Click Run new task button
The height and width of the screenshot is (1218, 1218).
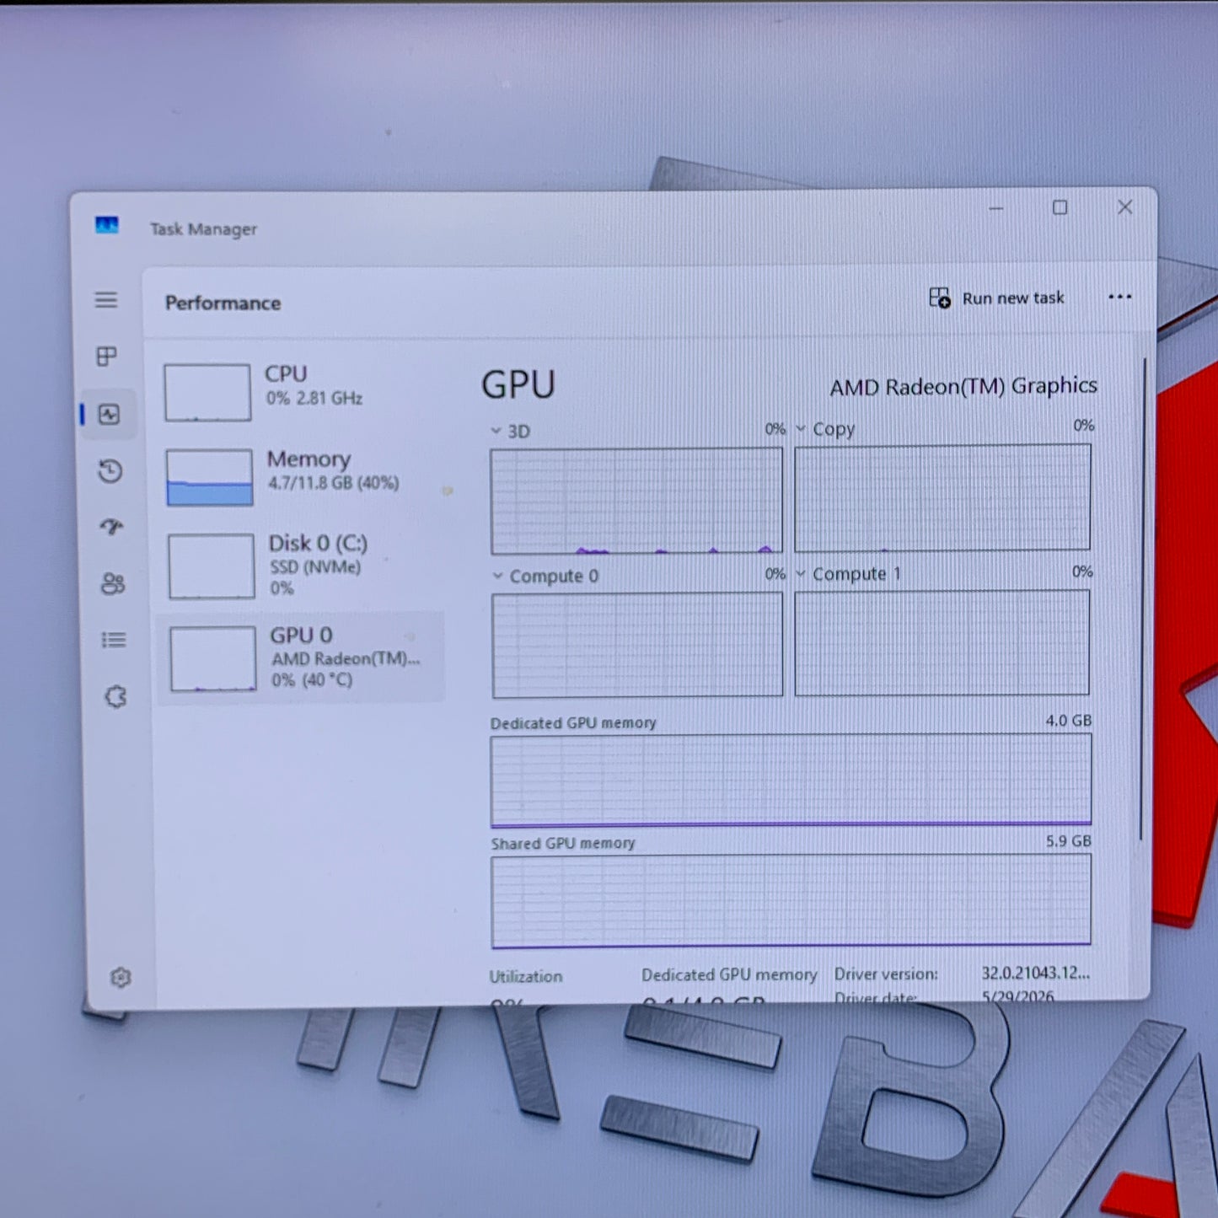tap(997, 298)
